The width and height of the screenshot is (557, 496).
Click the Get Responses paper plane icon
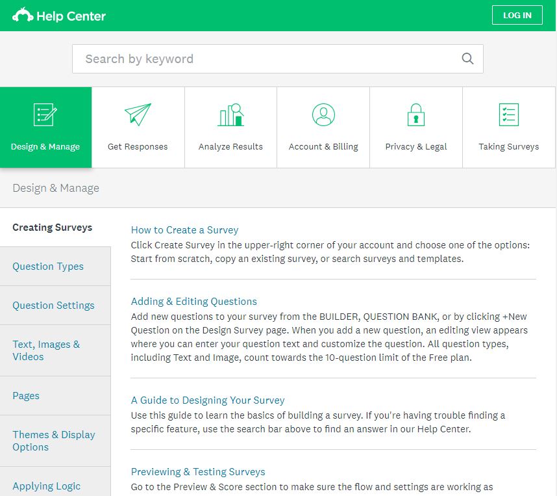pyautogui.click(x=138, y=115)
